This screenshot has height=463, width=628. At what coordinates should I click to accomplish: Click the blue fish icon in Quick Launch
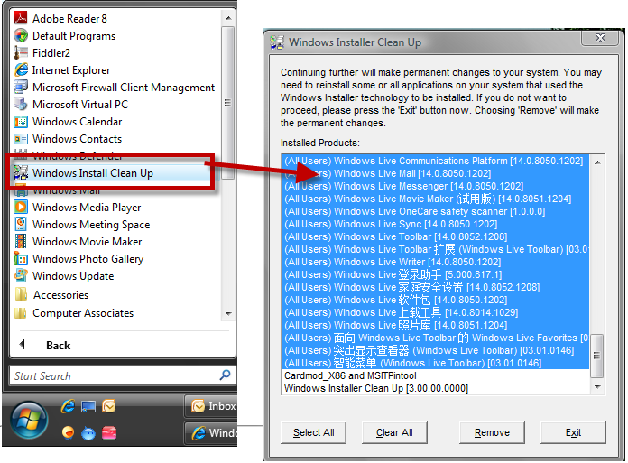click(x=88, y=433)
